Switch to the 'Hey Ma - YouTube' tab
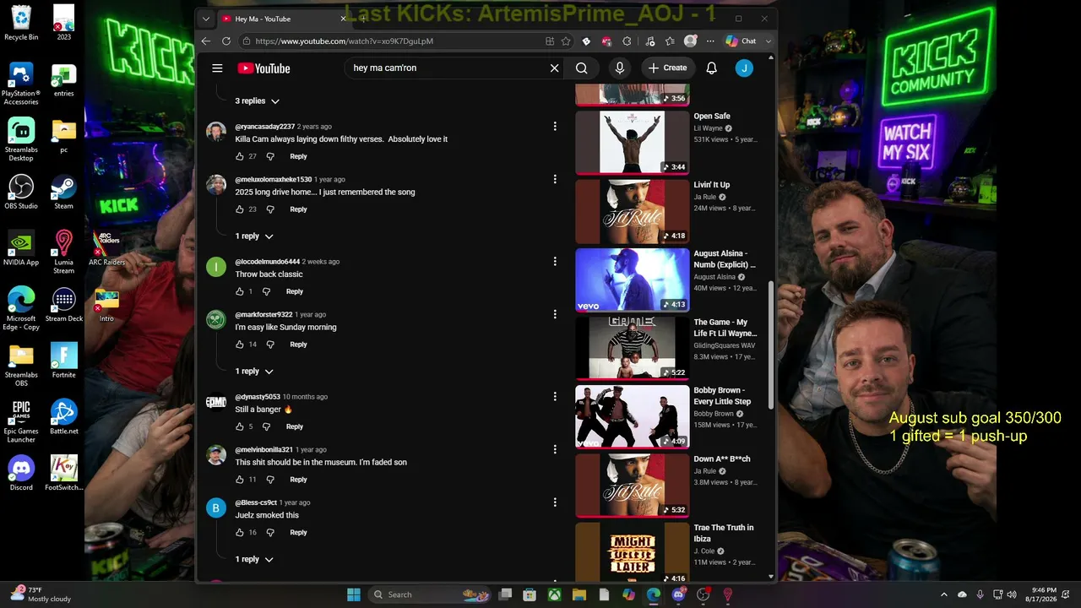Viewport: 1081px width, 608px height. pyautogui.click(x=283, y=19)
